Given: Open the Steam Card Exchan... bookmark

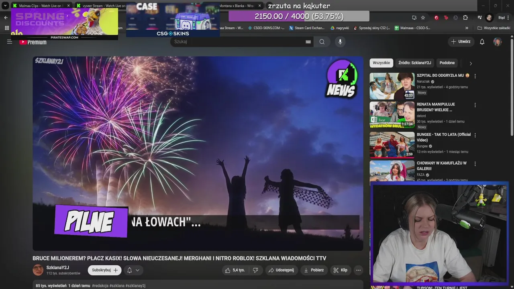Looking at the screenshot, I should click(307, 28).
